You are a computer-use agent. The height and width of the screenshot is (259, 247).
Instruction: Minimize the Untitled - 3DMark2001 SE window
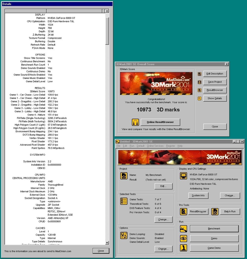[234, 142]
